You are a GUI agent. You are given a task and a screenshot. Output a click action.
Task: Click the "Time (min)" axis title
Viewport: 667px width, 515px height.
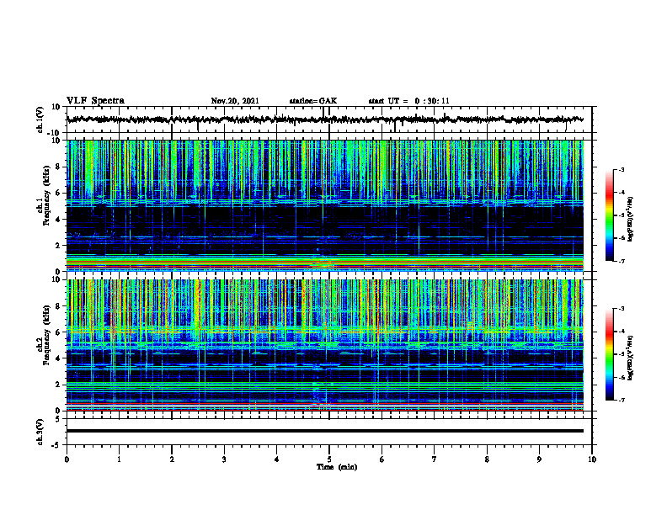pos(337,467)
